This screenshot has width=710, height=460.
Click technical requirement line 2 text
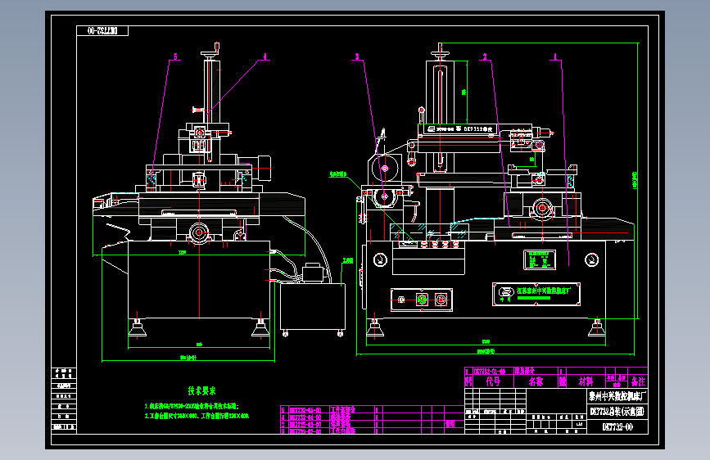coord(197,416)
